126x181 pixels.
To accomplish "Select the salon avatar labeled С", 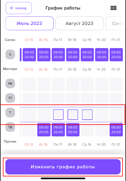I will point(10,54).
